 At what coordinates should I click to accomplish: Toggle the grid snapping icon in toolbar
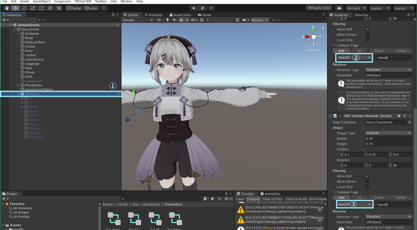pos(104,8)
